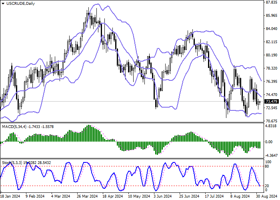The height and width of the screenshot is (200, 280).
Task: Click the 17 Jul 2024 date label
Action: (x=214, y=196)
